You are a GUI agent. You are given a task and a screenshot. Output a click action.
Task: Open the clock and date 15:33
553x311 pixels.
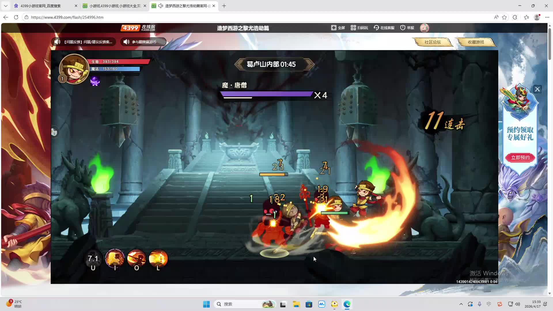click(x=533, y=304)
